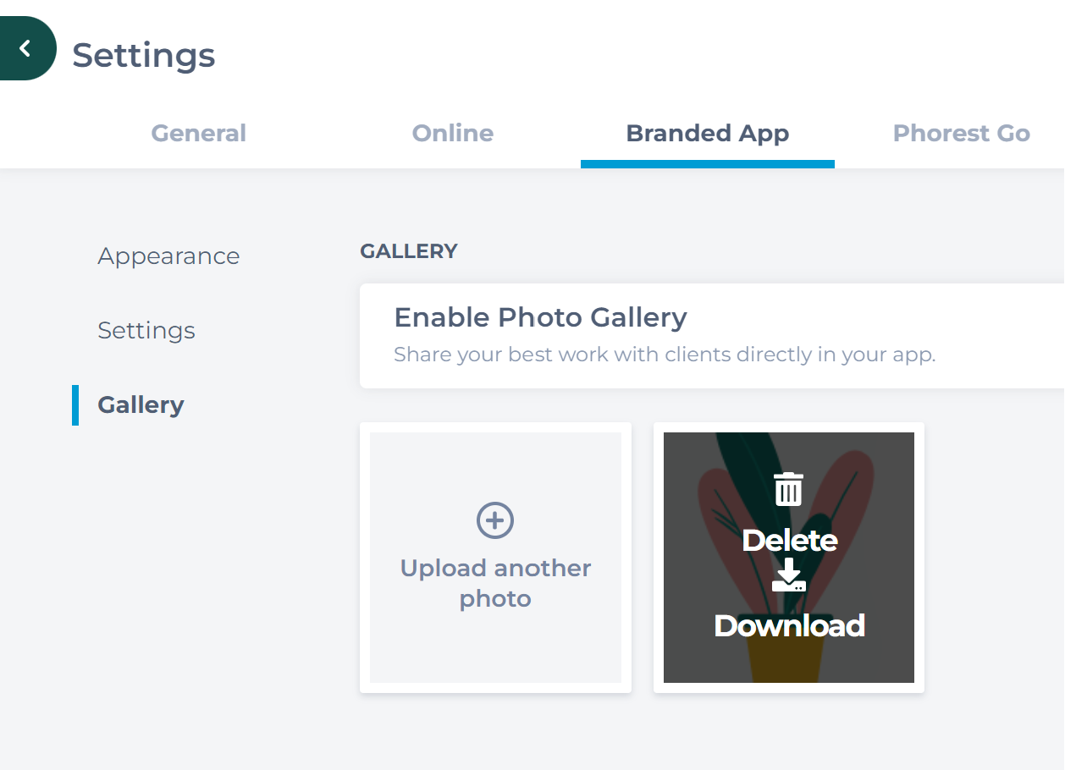Click the Enable Photo Gallery card

(712, 336)
